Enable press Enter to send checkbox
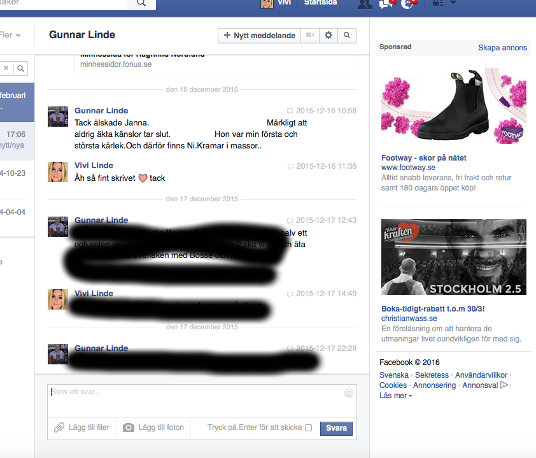The height and width of the screenshot is (458, 536). (x=309, y=428)
